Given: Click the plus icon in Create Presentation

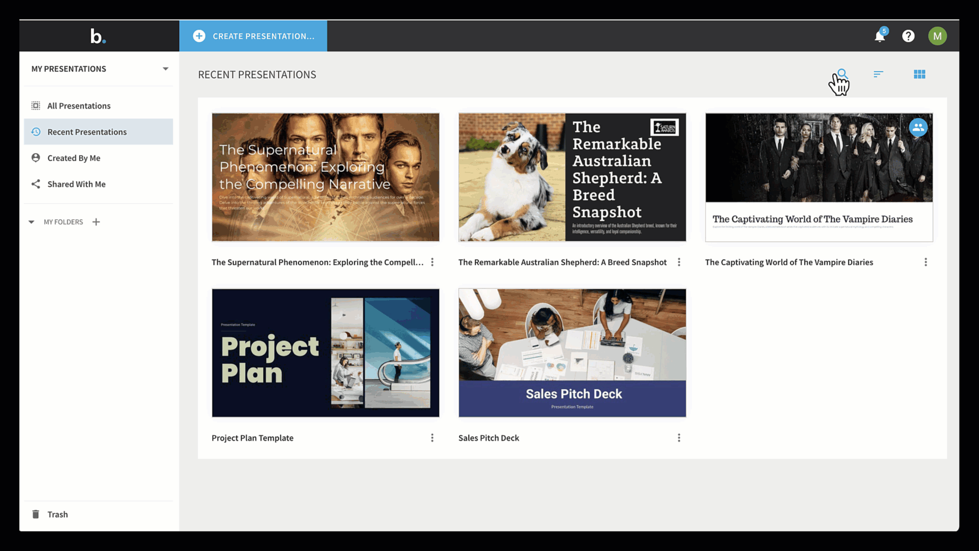Looking at the screenshot, I should (x=199, y=36).
